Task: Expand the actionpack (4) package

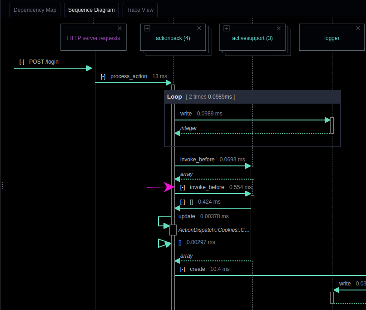Action: (x=147, y=29)
